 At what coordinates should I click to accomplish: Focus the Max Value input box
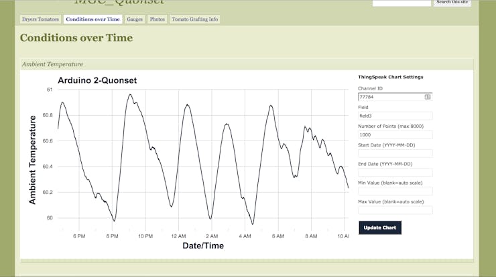pyautogui.click(x=395, y=210)
